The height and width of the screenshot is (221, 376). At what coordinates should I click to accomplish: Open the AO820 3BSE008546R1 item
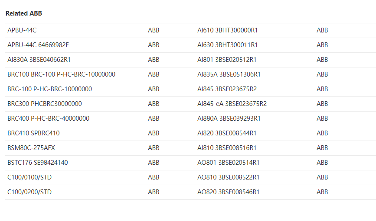click(229, 192)
